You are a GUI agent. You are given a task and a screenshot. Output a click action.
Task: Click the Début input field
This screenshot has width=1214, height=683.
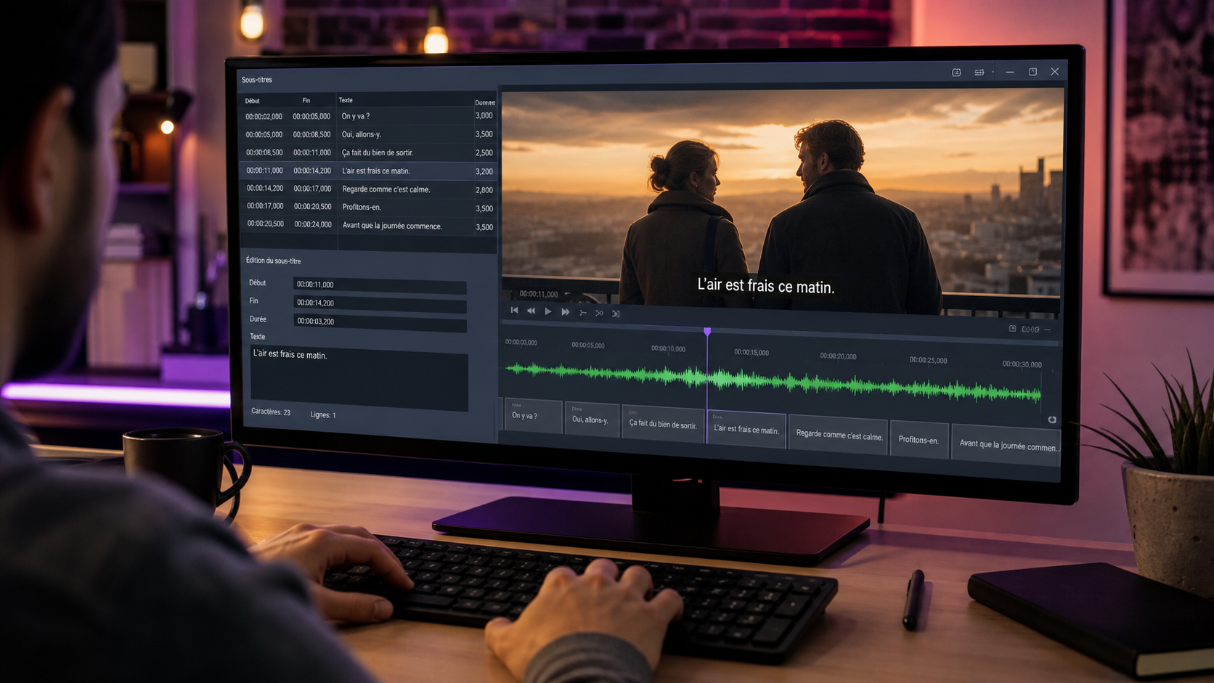[x=380, y=285]
